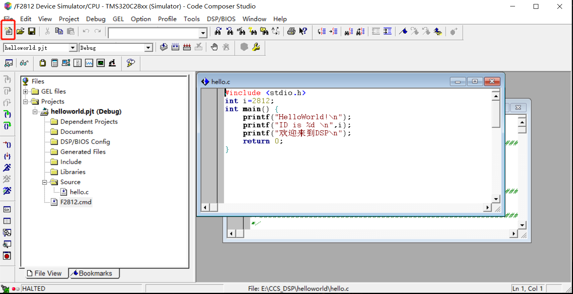This screenshot has height=294, width=573.
Task: Click the Quick Watch glasses icon
Action: 24,63
